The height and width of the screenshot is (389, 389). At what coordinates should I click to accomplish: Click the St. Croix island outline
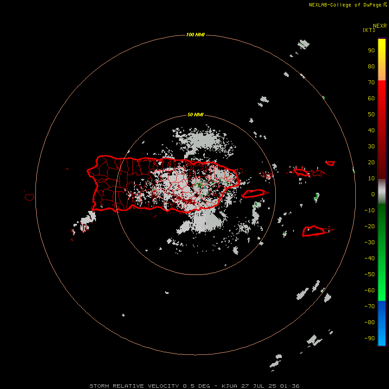point(314,231)
